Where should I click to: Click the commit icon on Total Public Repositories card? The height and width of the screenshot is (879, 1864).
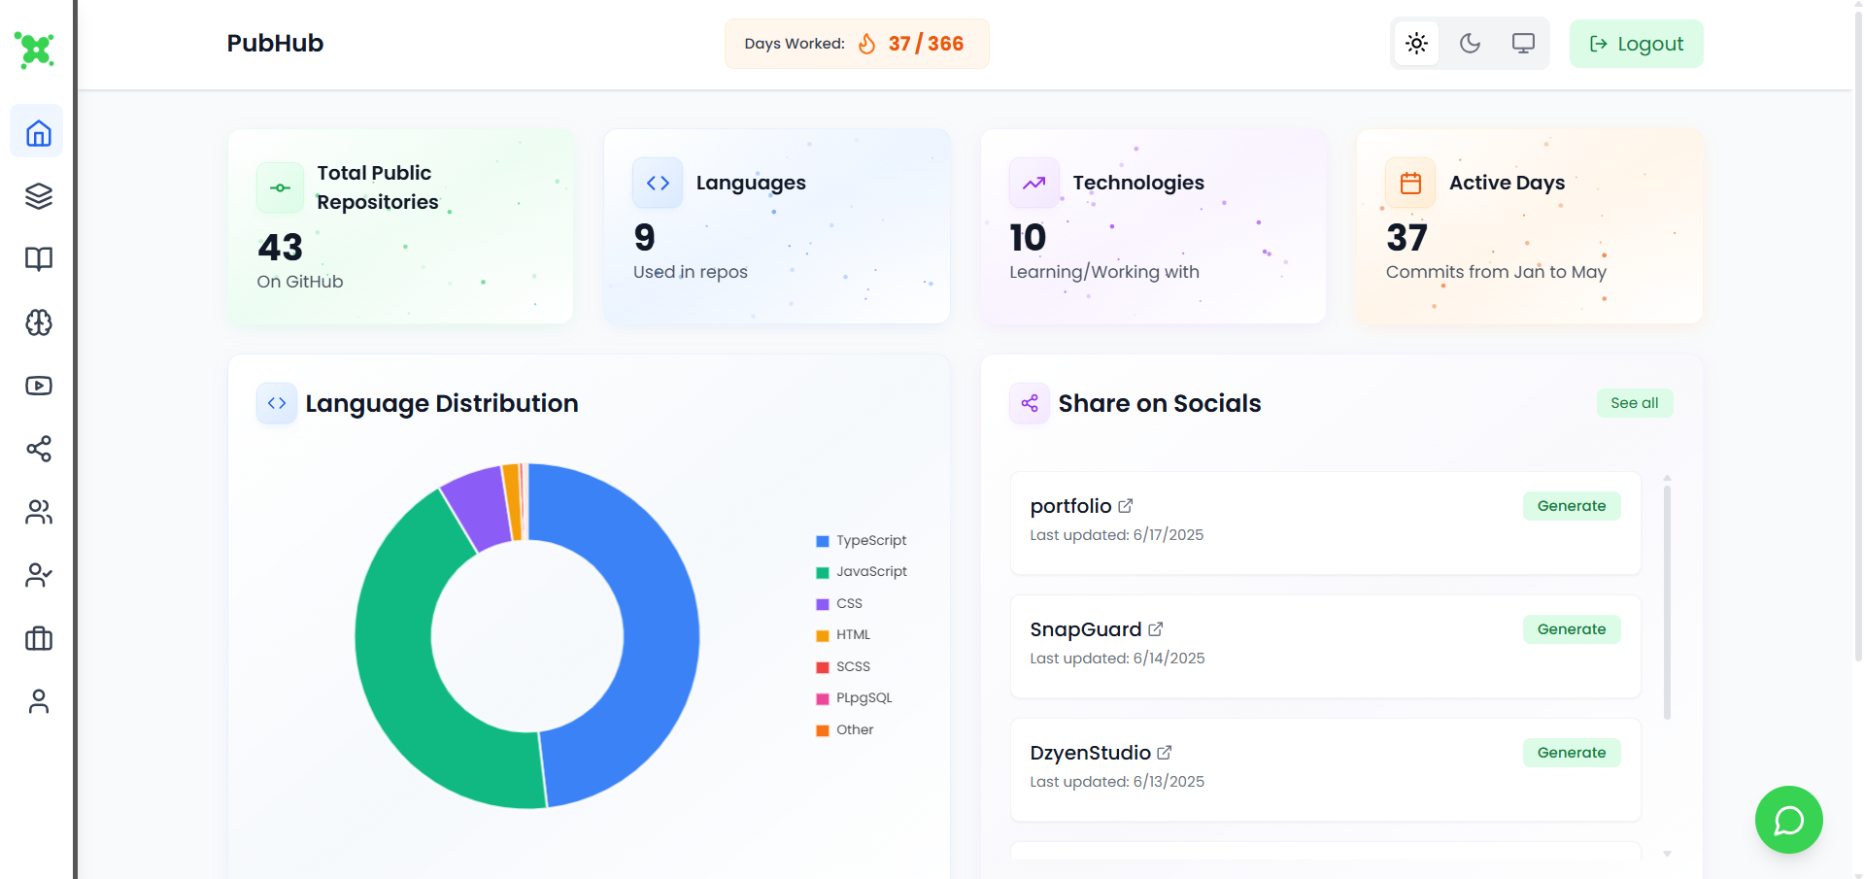(x=280, y=187)
